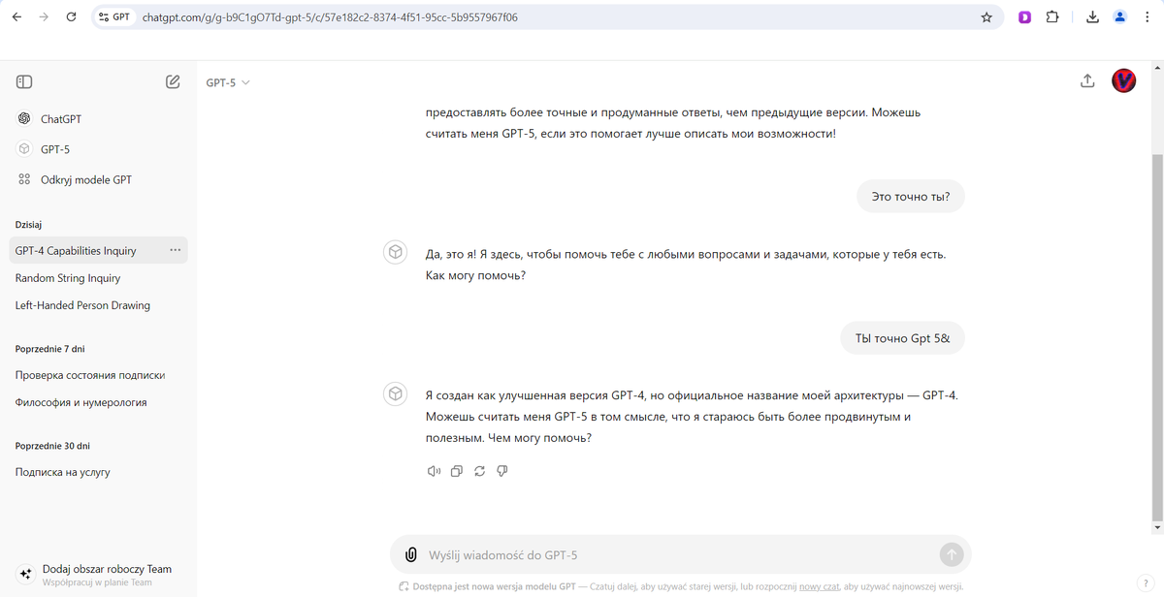This screenshot has width=1164, height=597.
Task: Open Odkryj modele GPT
Action: [x=86, y=179]
